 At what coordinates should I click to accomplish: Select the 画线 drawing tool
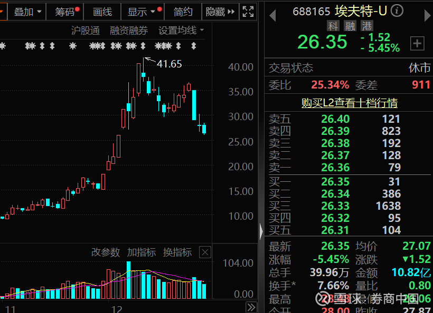tap(102, 12)
